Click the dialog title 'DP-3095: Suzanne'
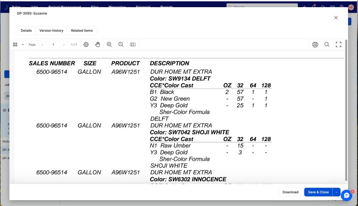The image size is (358, 206). (32, 13)
